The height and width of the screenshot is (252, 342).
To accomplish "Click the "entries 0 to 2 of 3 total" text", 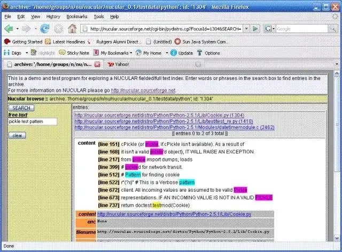I will (x=200, y=133).
